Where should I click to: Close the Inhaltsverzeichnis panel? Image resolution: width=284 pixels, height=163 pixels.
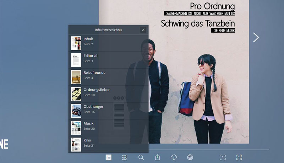pyautogui.click(x=143, y=30)
